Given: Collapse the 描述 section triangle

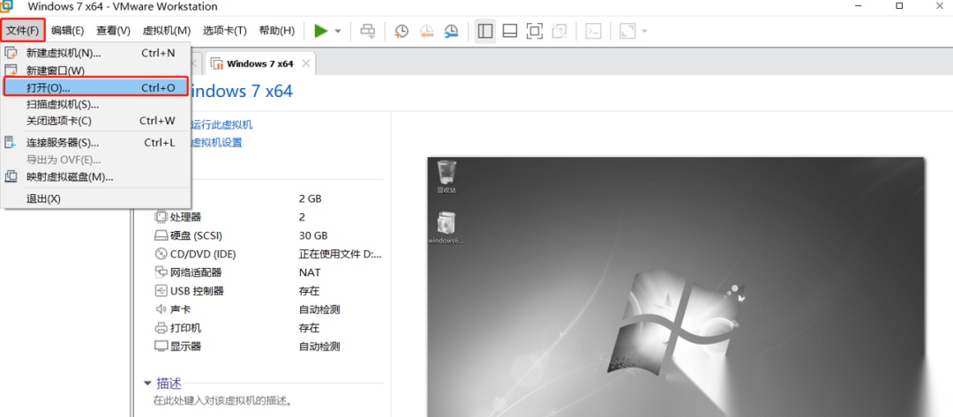Looking at the screenshot, I should [147, 383].
